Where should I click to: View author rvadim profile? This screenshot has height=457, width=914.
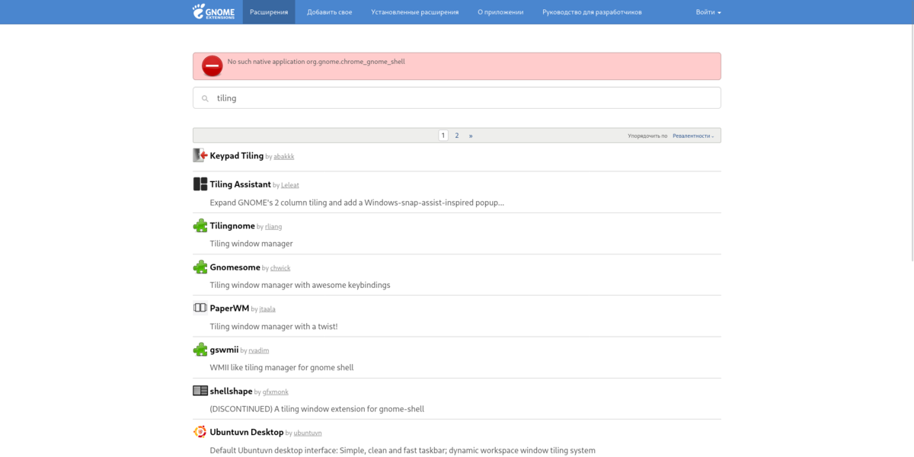point(259,350)
